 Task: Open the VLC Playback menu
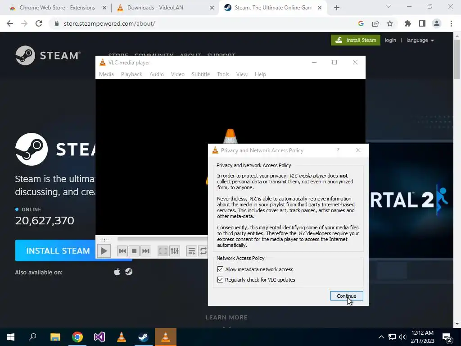132,74
